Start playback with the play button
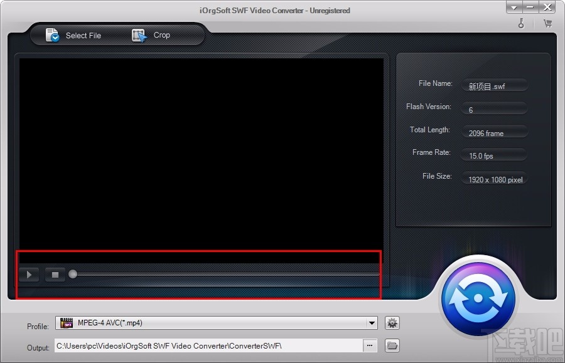The height and width of the screenshot is (363, 565). tap(29, 275)
